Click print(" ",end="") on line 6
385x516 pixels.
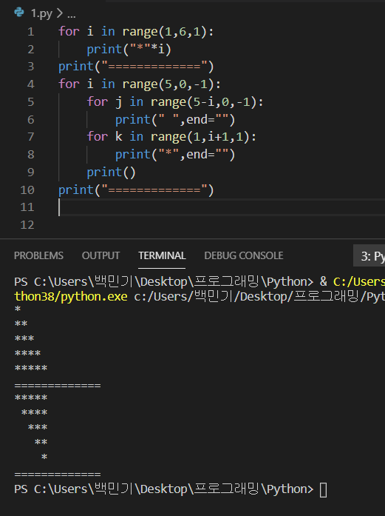click(175, 119)
